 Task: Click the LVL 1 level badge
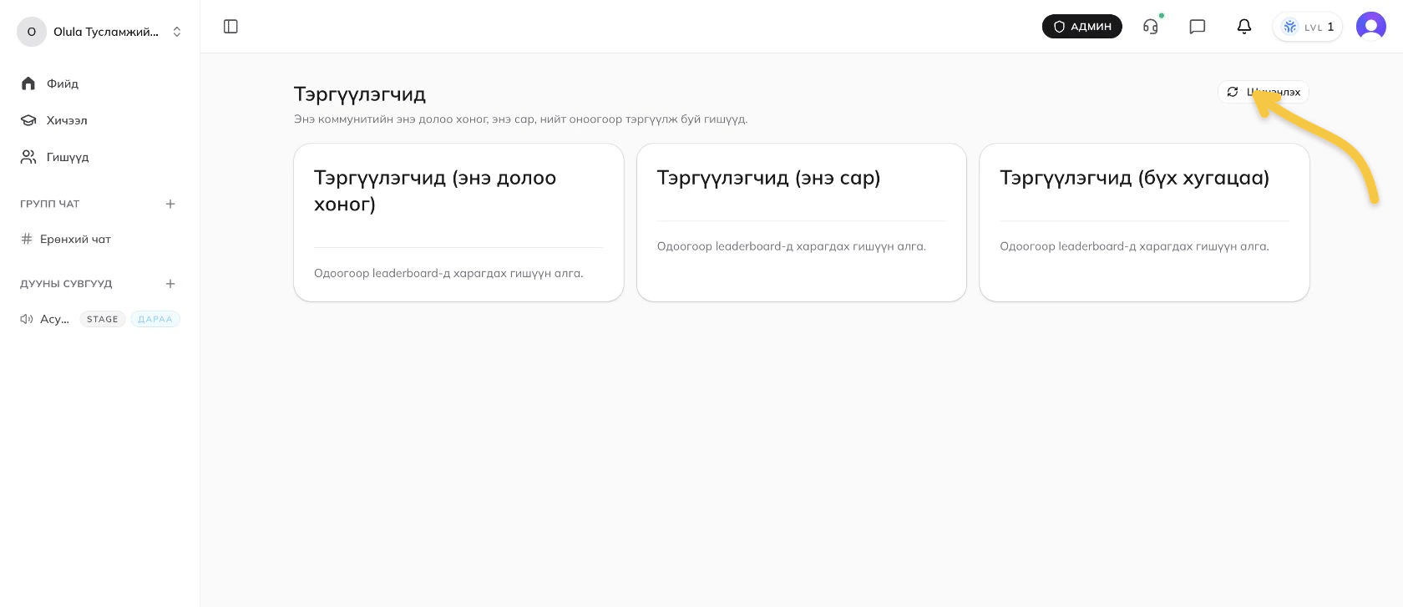click(1308, 27)
